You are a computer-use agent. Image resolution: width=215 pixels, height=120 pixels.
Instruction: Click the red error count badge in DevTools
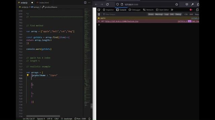point(191,10)
